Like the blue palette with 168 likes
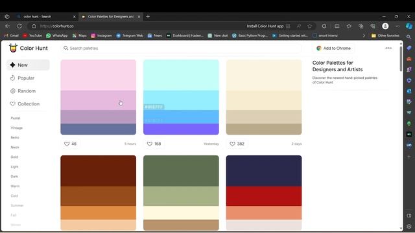Image resolution: width=415 pixels, height=233 pixels. pyautogui.click(x=154, y=144)
